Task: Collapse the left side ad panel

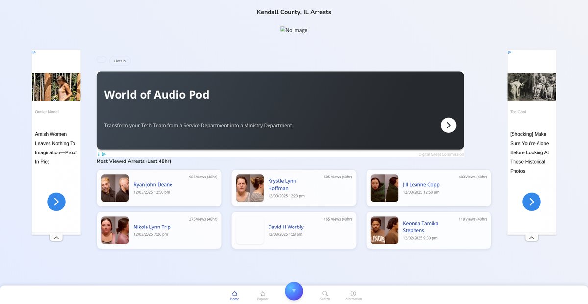Action: (56, 238)
